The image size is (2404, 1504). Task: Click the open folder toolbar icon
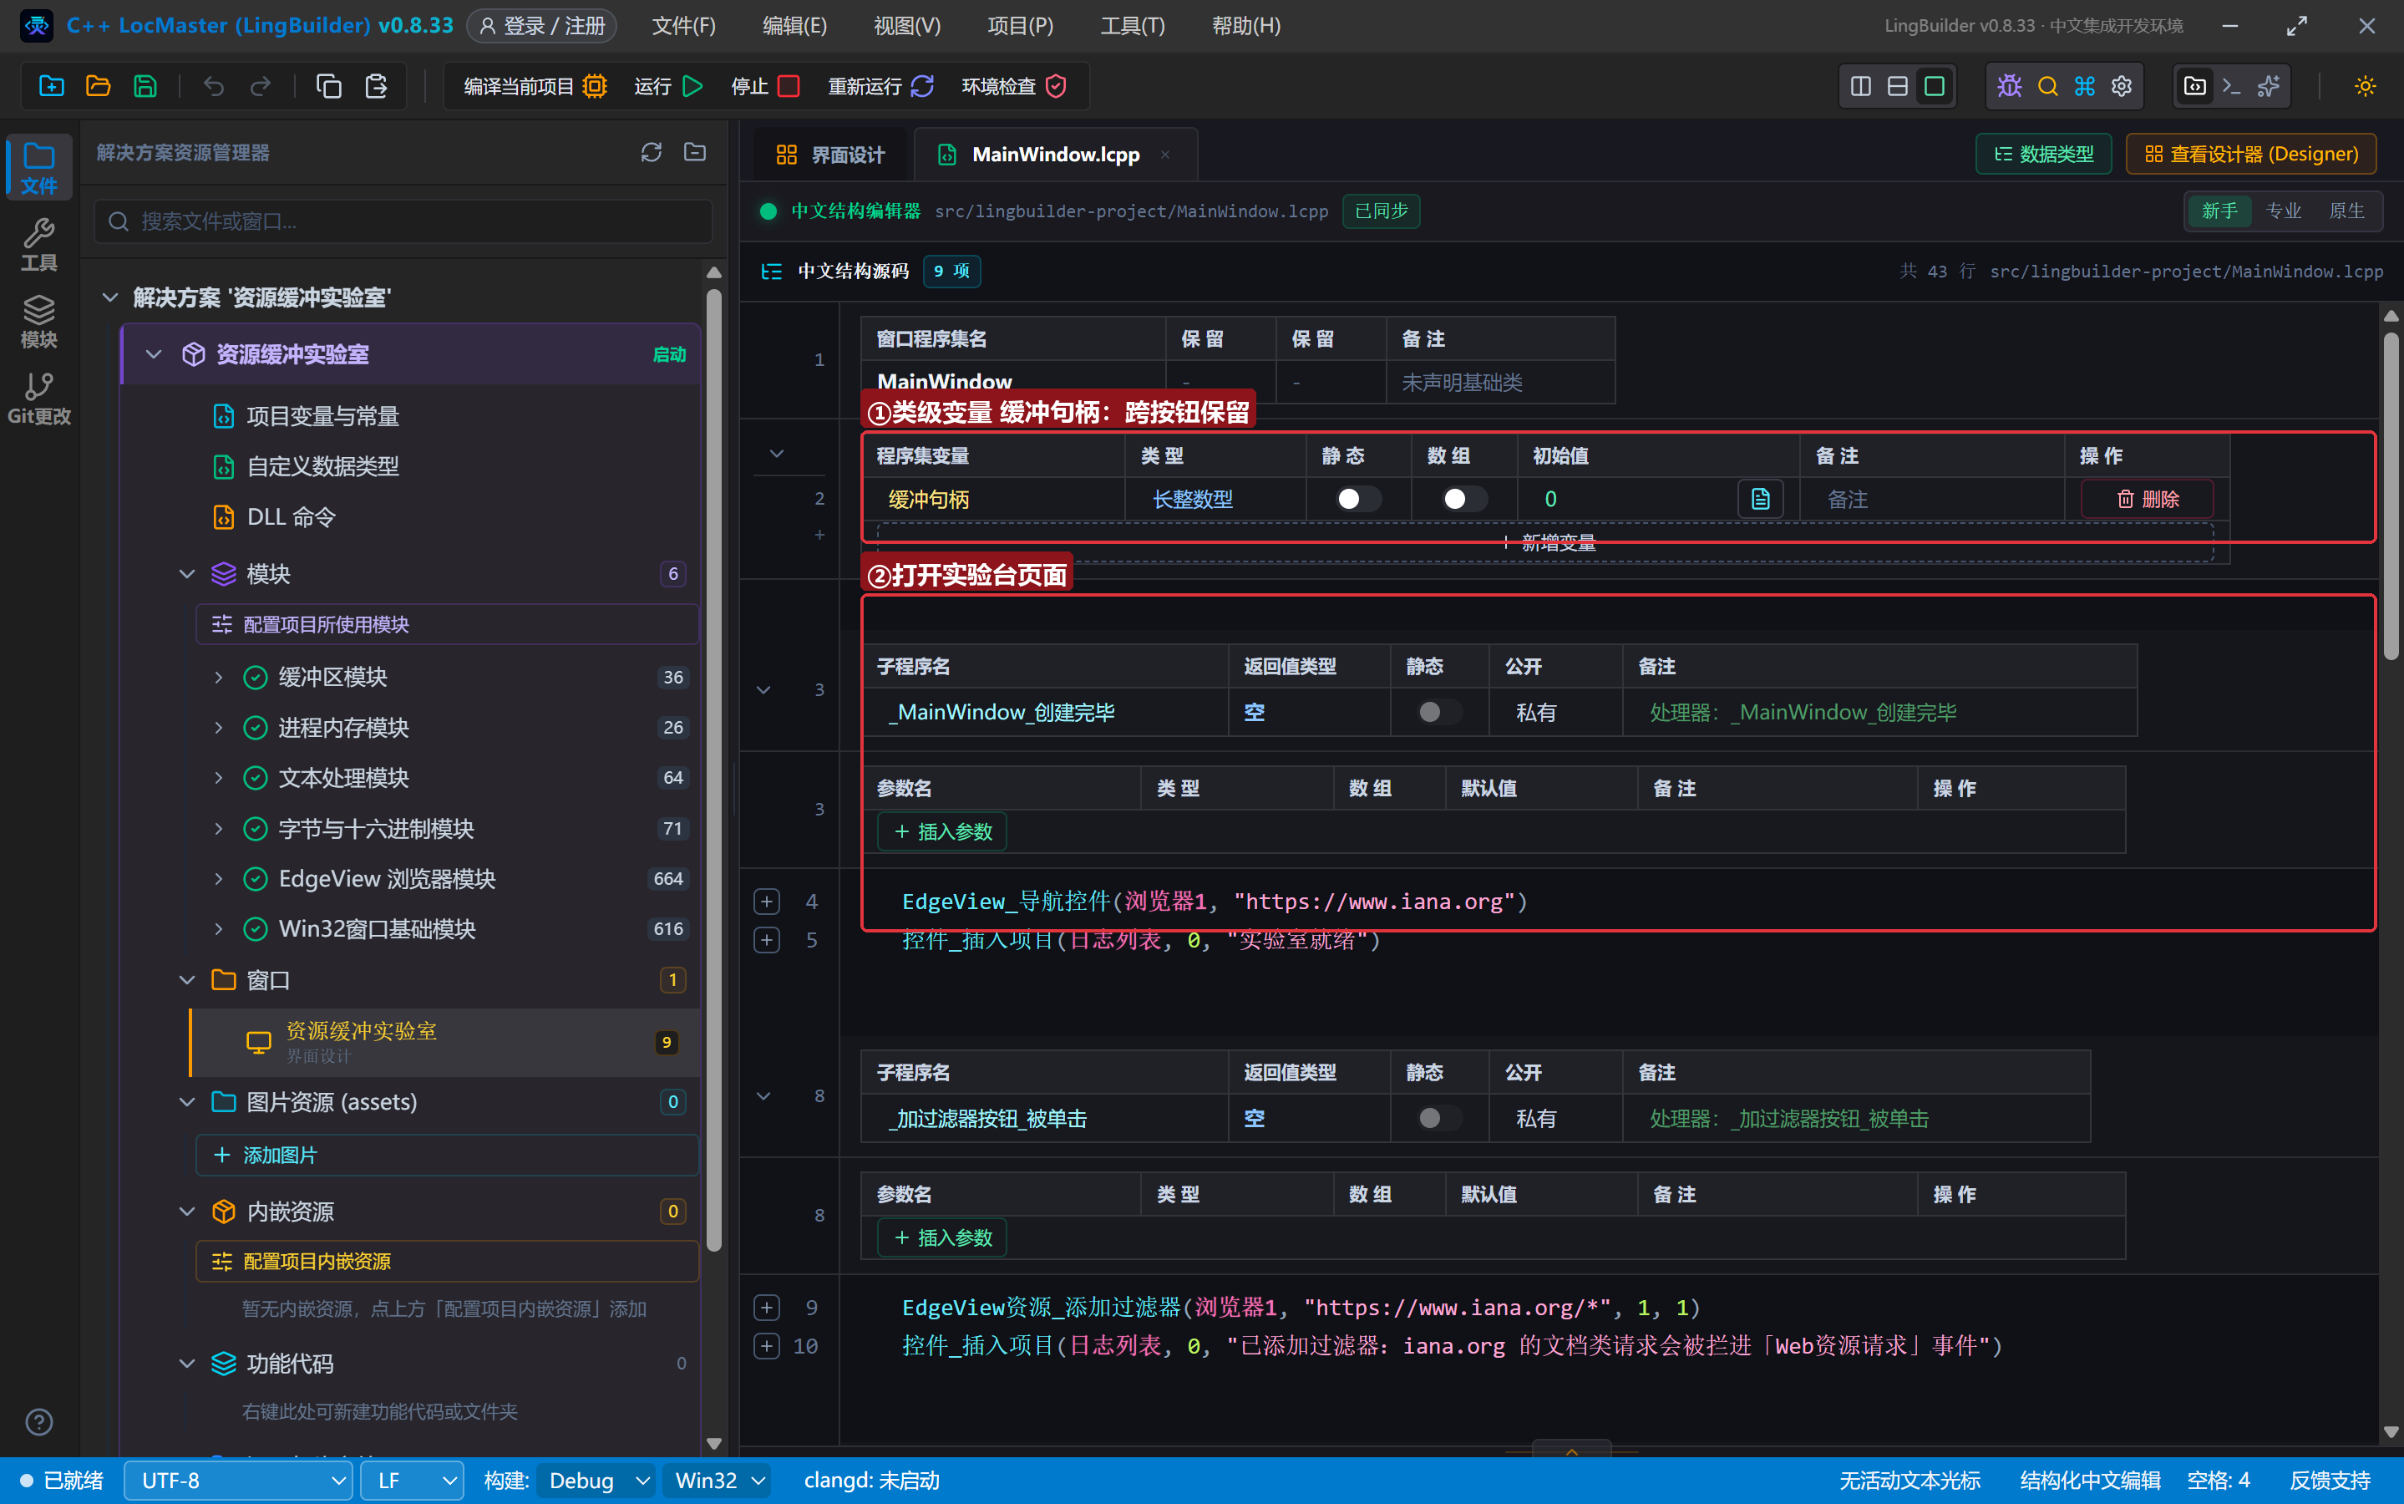(99, 87)
